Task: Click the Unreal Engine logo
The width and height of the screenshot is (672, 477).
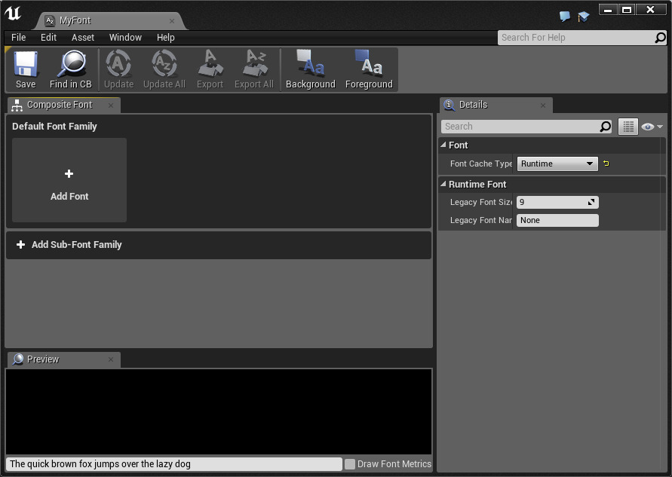Action: [13, 14]
